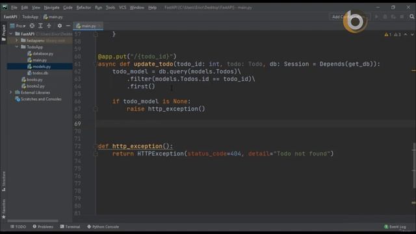Click TodoApp breadcrumb in navigation bar
This screenshot has height=234, width=416.
[x=31, y=17]
